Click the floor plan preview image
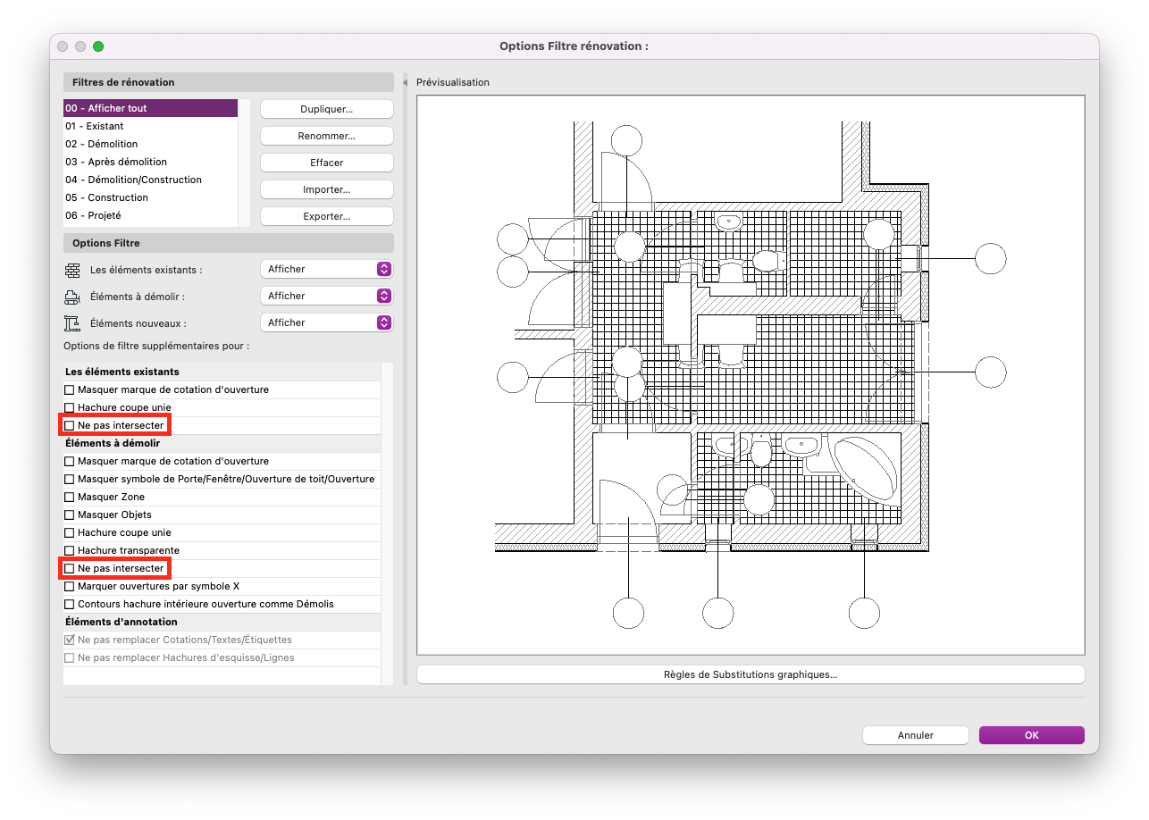 tap(751, 375)
